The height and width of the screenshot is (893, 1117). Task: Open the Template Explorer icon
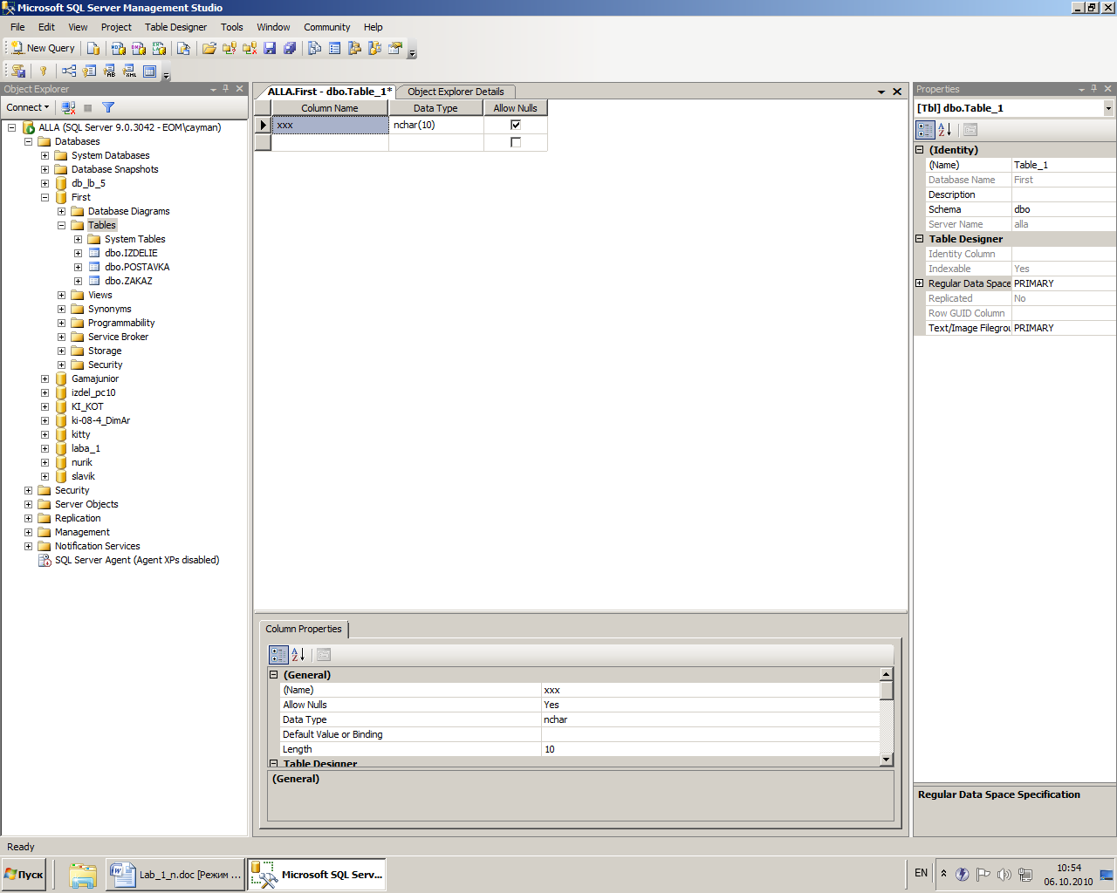(375, 48)
